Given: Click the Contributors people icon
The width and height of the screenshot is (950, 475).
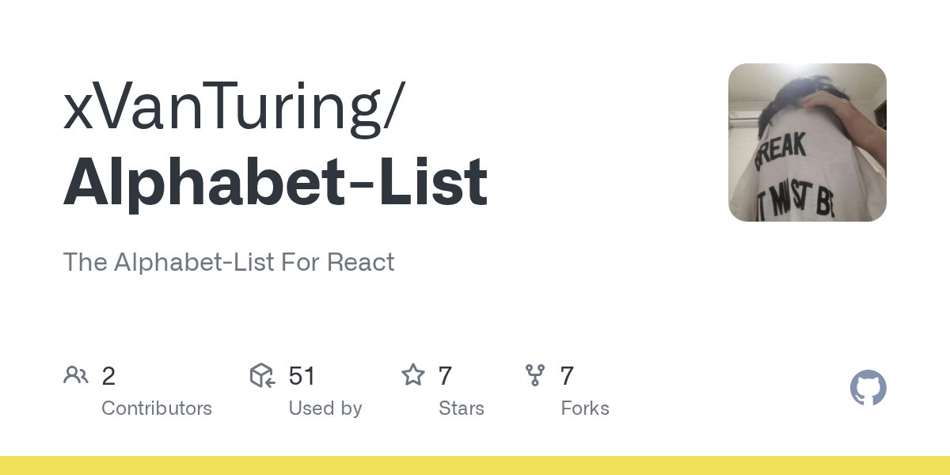Looking at the screenshot, I should click(76, 374).
